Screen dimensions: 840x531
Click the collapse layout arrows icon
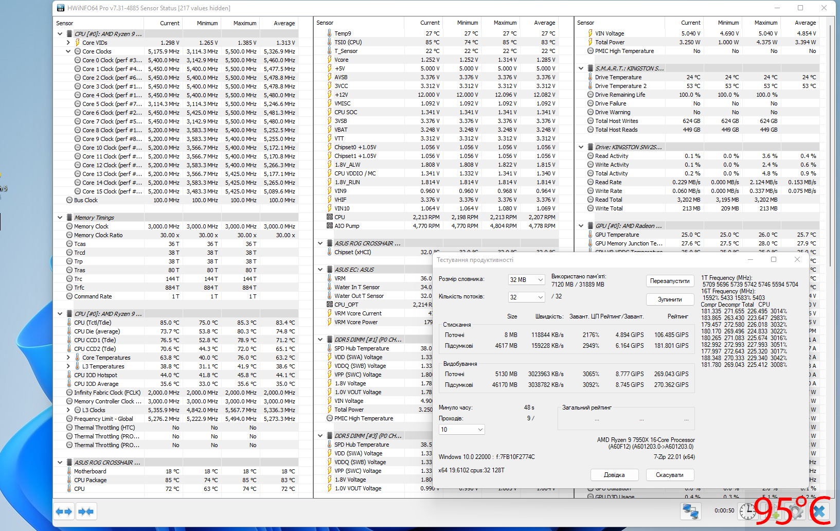[x=86, y=511]
